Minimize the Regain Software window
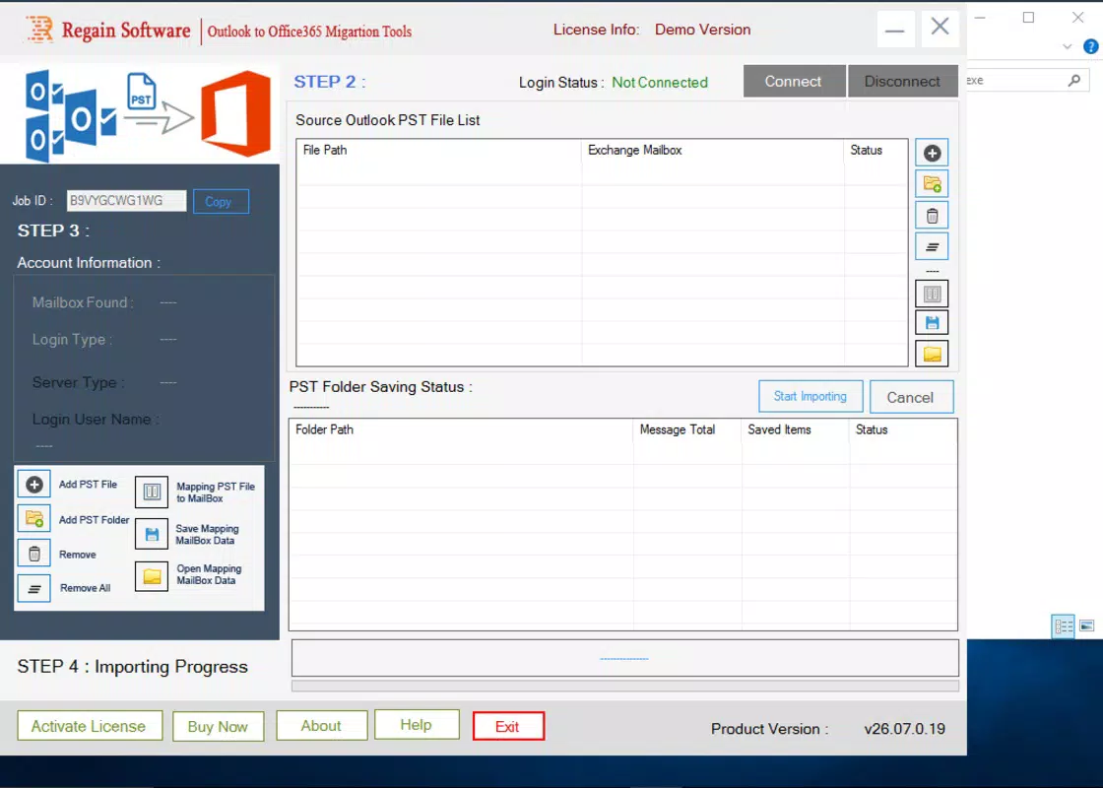 (x=895, y=30)
